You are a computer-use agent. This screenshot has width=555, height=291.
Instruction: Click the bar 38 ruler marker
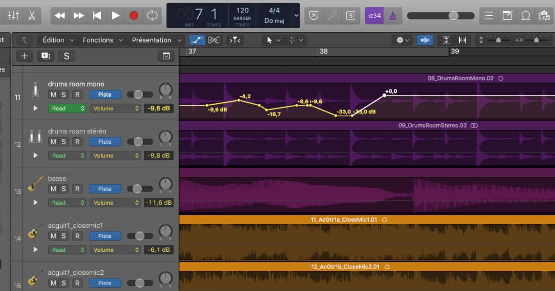(323, 51)
